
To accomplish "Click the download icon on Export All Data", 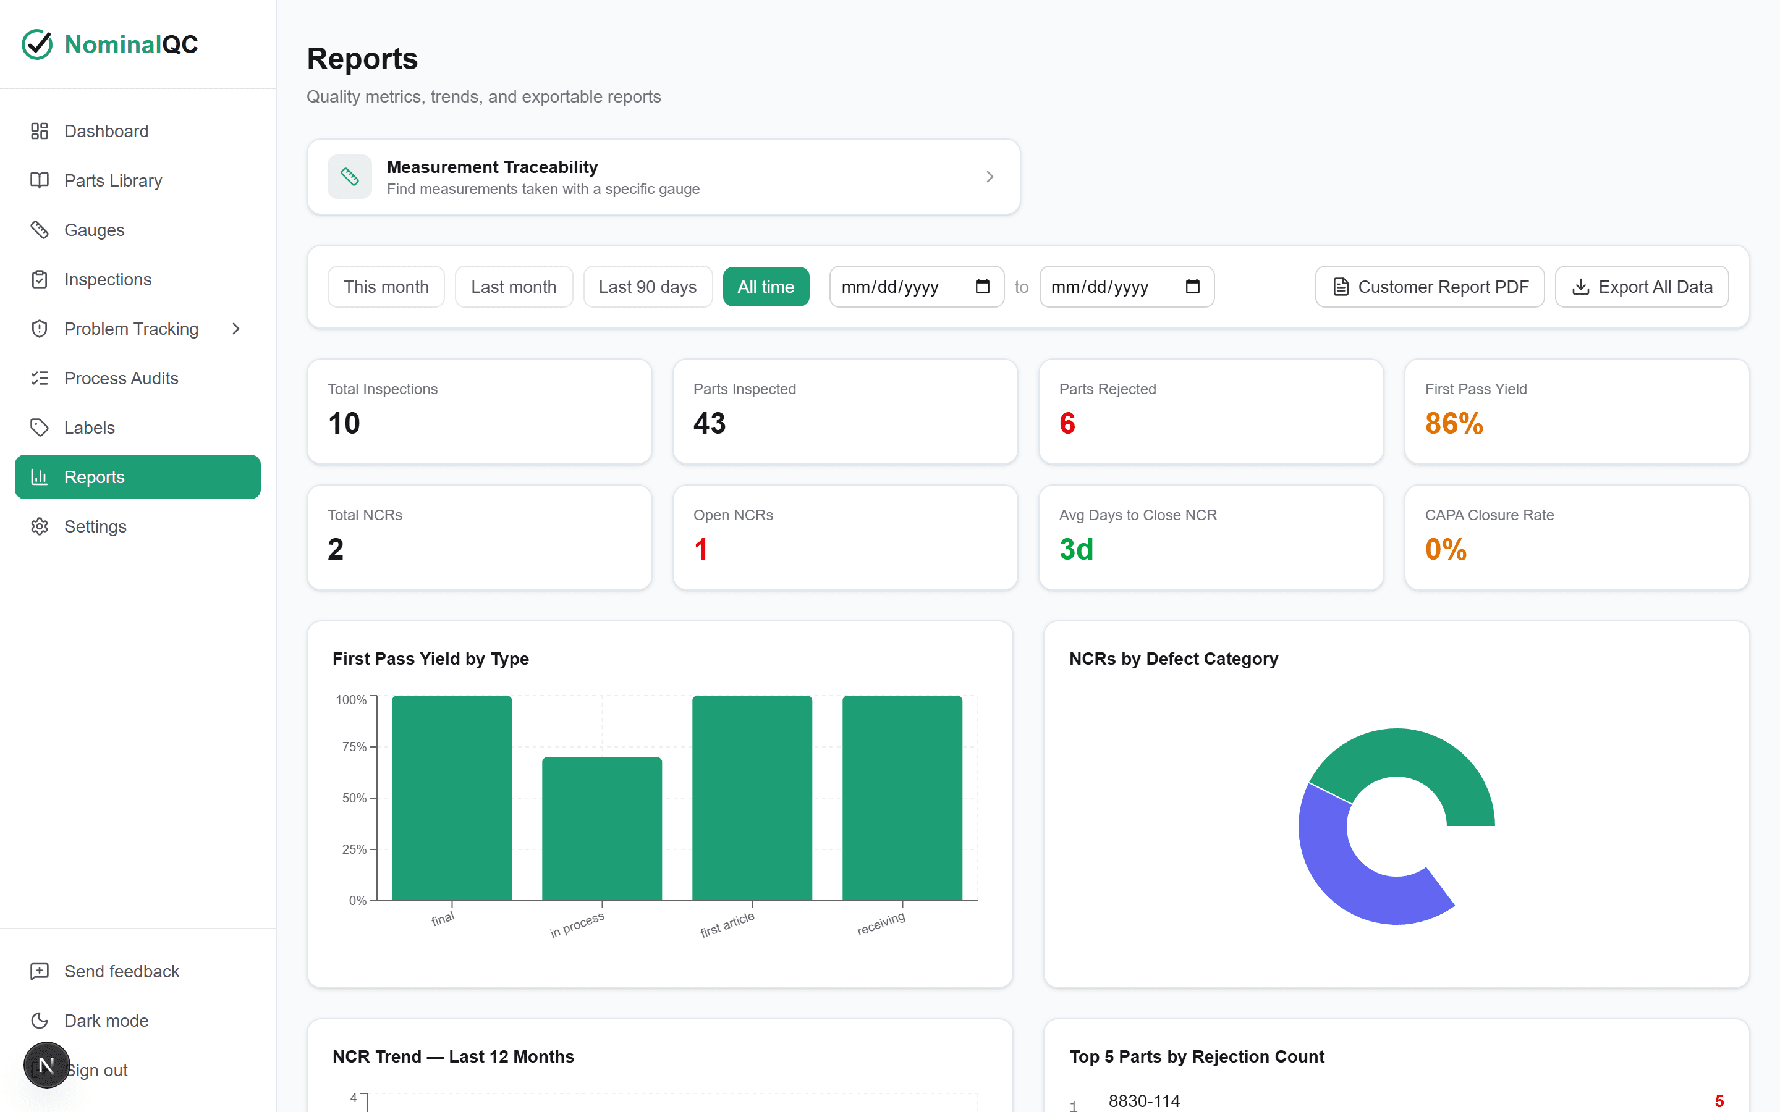I will [x=1580, y=287].
